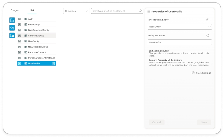The width and height of the screenshot is (224, 138).
Task: Expand the BaseTemporalEntity tree node
Action: (x=19, y=30)
